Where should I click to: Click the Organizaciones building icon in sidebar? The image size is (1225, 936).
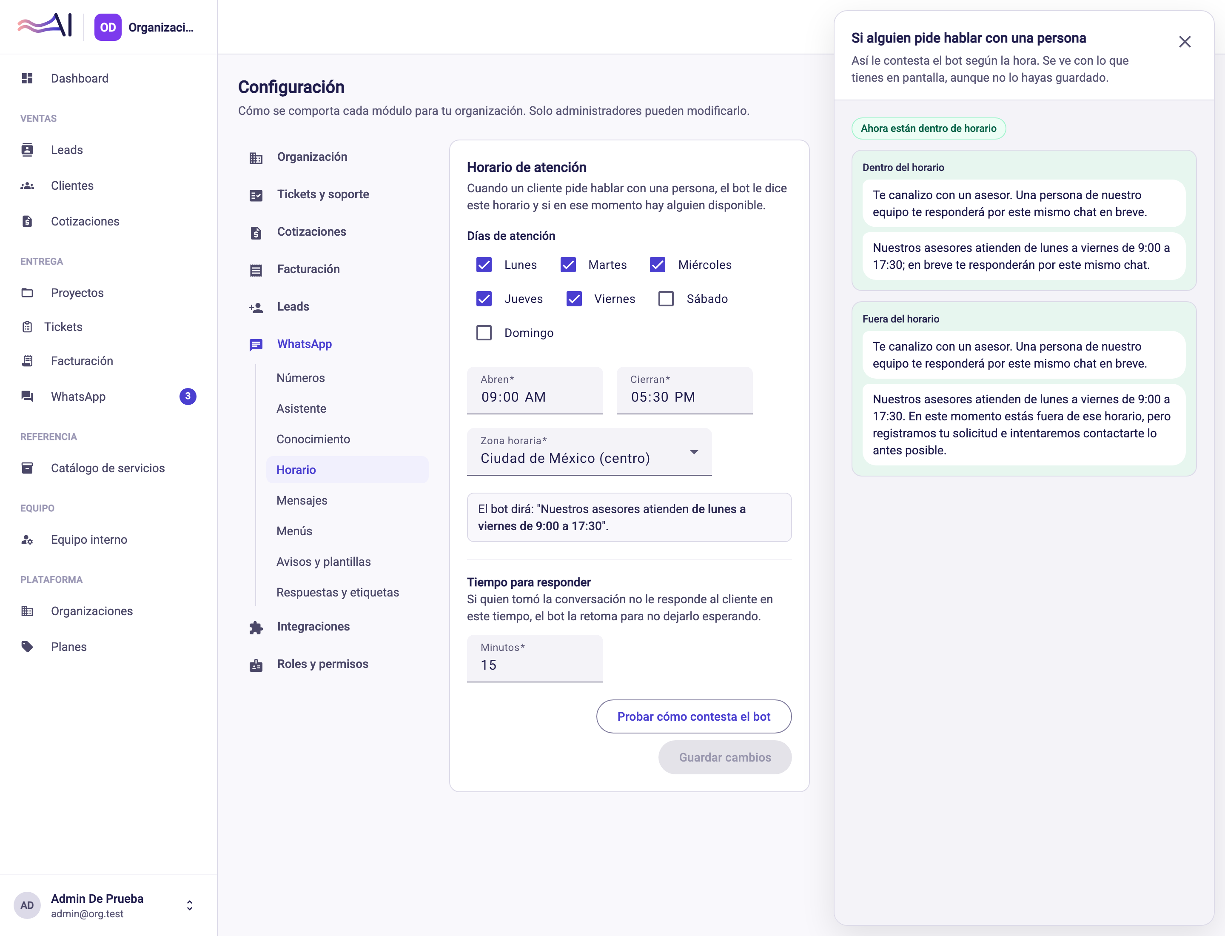27,611
